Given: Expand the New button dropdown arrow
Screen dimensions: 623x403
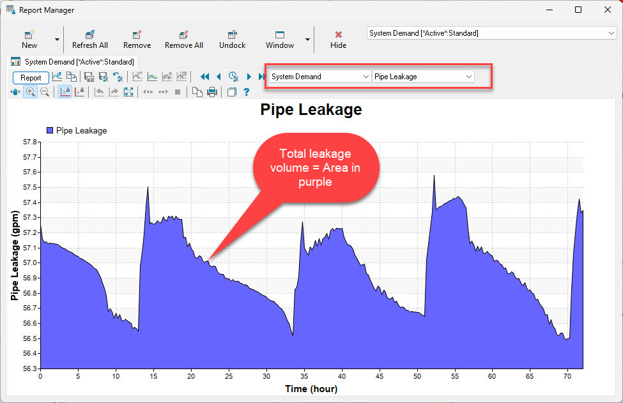Looking at the screenshot, I should [x=57, y=40].
